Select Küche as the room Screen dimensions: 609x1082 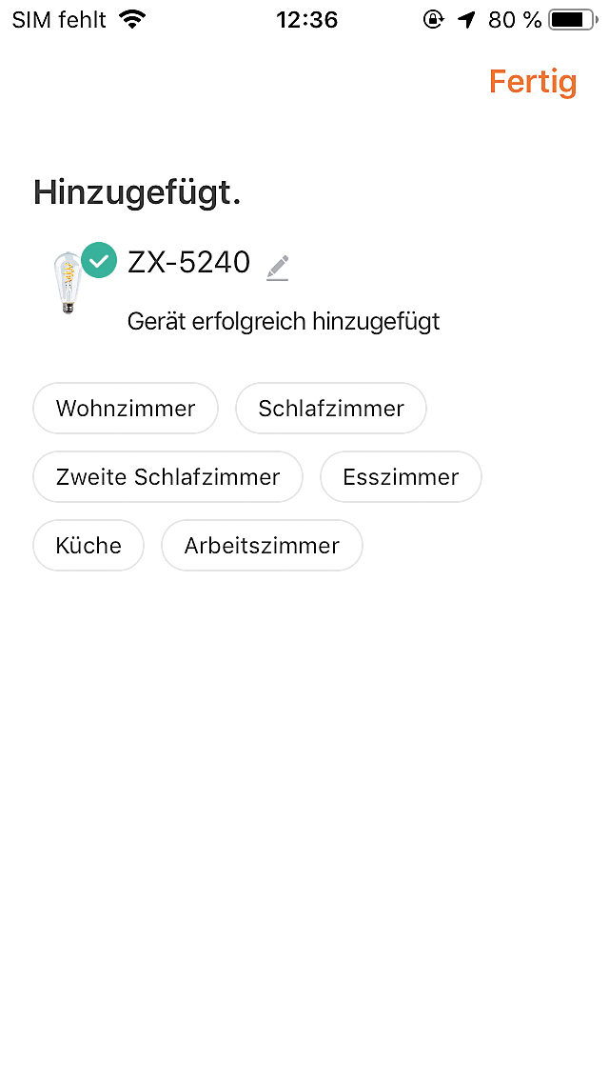pos(88,546)
